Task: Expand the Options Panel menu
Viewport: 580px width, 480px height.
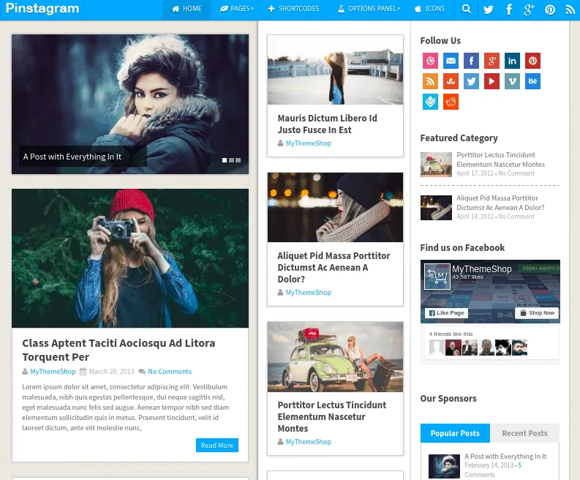Action: pyautogui.click(x=369, y=9)
